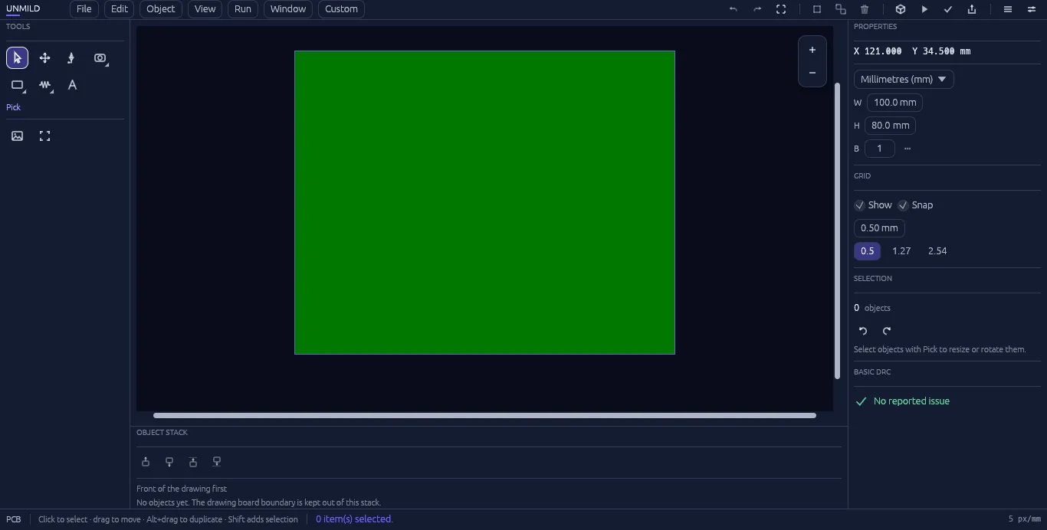The image size is (1047, 530).
Task: Select the rectangle shape tool
Action: (x=17, y=85)
